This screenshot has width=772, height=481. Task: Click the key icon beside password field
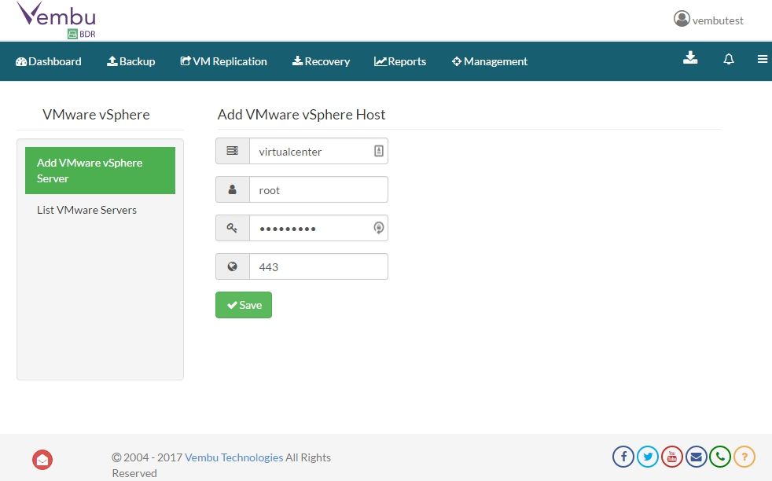(x=232, y=228)
